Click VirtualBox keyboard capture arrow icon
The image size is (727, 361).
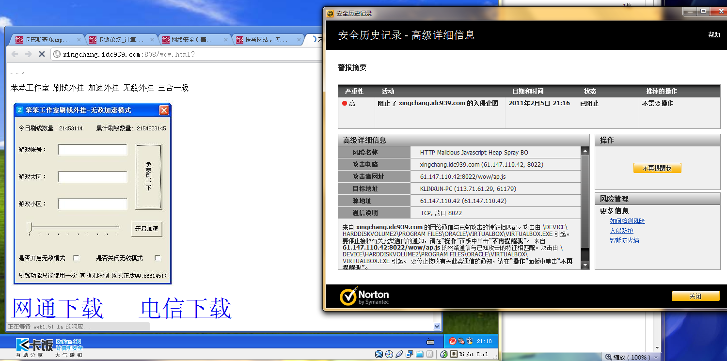point(454,354)
